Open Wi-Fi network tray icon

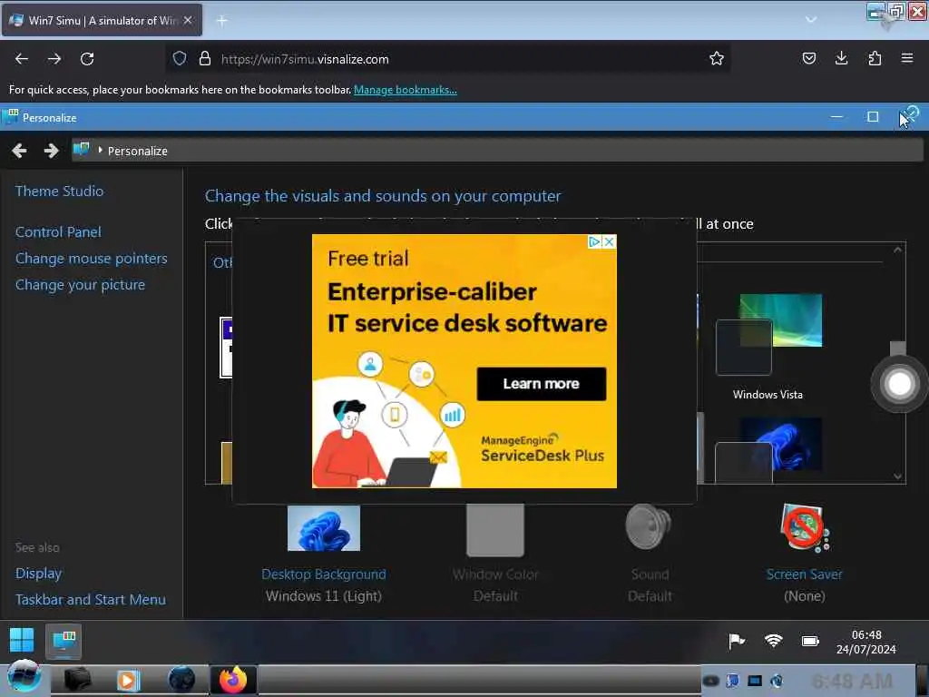click(x=773, y=641)
